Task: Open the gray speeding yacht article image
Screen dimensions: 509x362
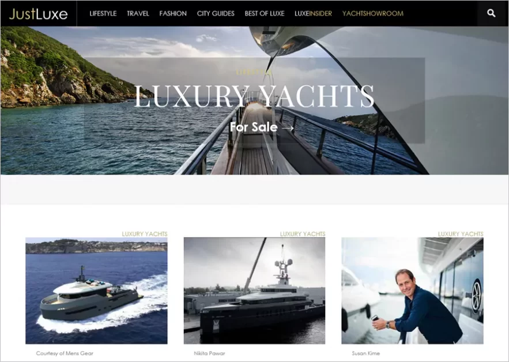Action: pyautogui.click(x=96, y=291)
